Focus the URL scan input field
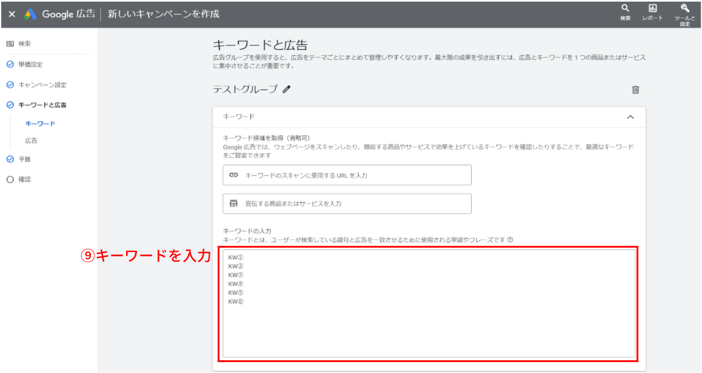The height and width of the screenshot is (373, 702). pos(347,175)
